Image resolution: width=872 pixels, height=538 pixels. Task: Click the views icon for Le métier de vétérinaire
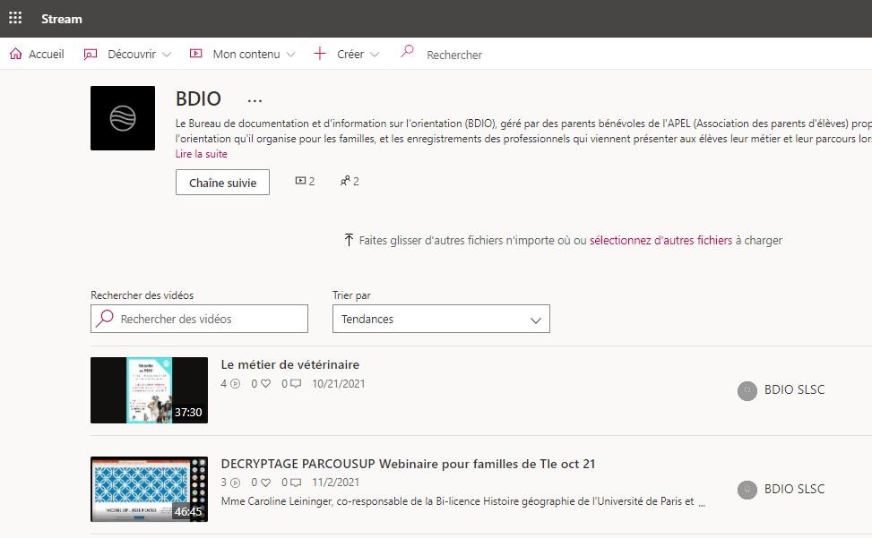point(235,383)
